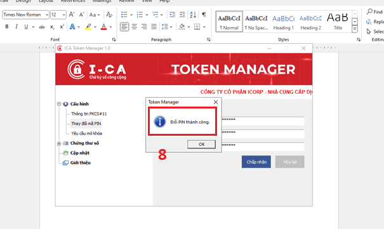
Task: Apply the Heading 1 style
Action: click(x=284, y=22)
